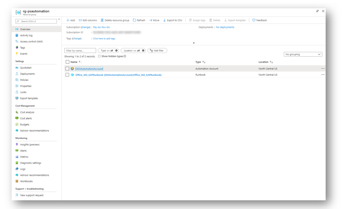Open the EXOAutomationAccount resource link
Image resolution: width=342 pixels, height=209 pixels.
[x=89, y=69]
